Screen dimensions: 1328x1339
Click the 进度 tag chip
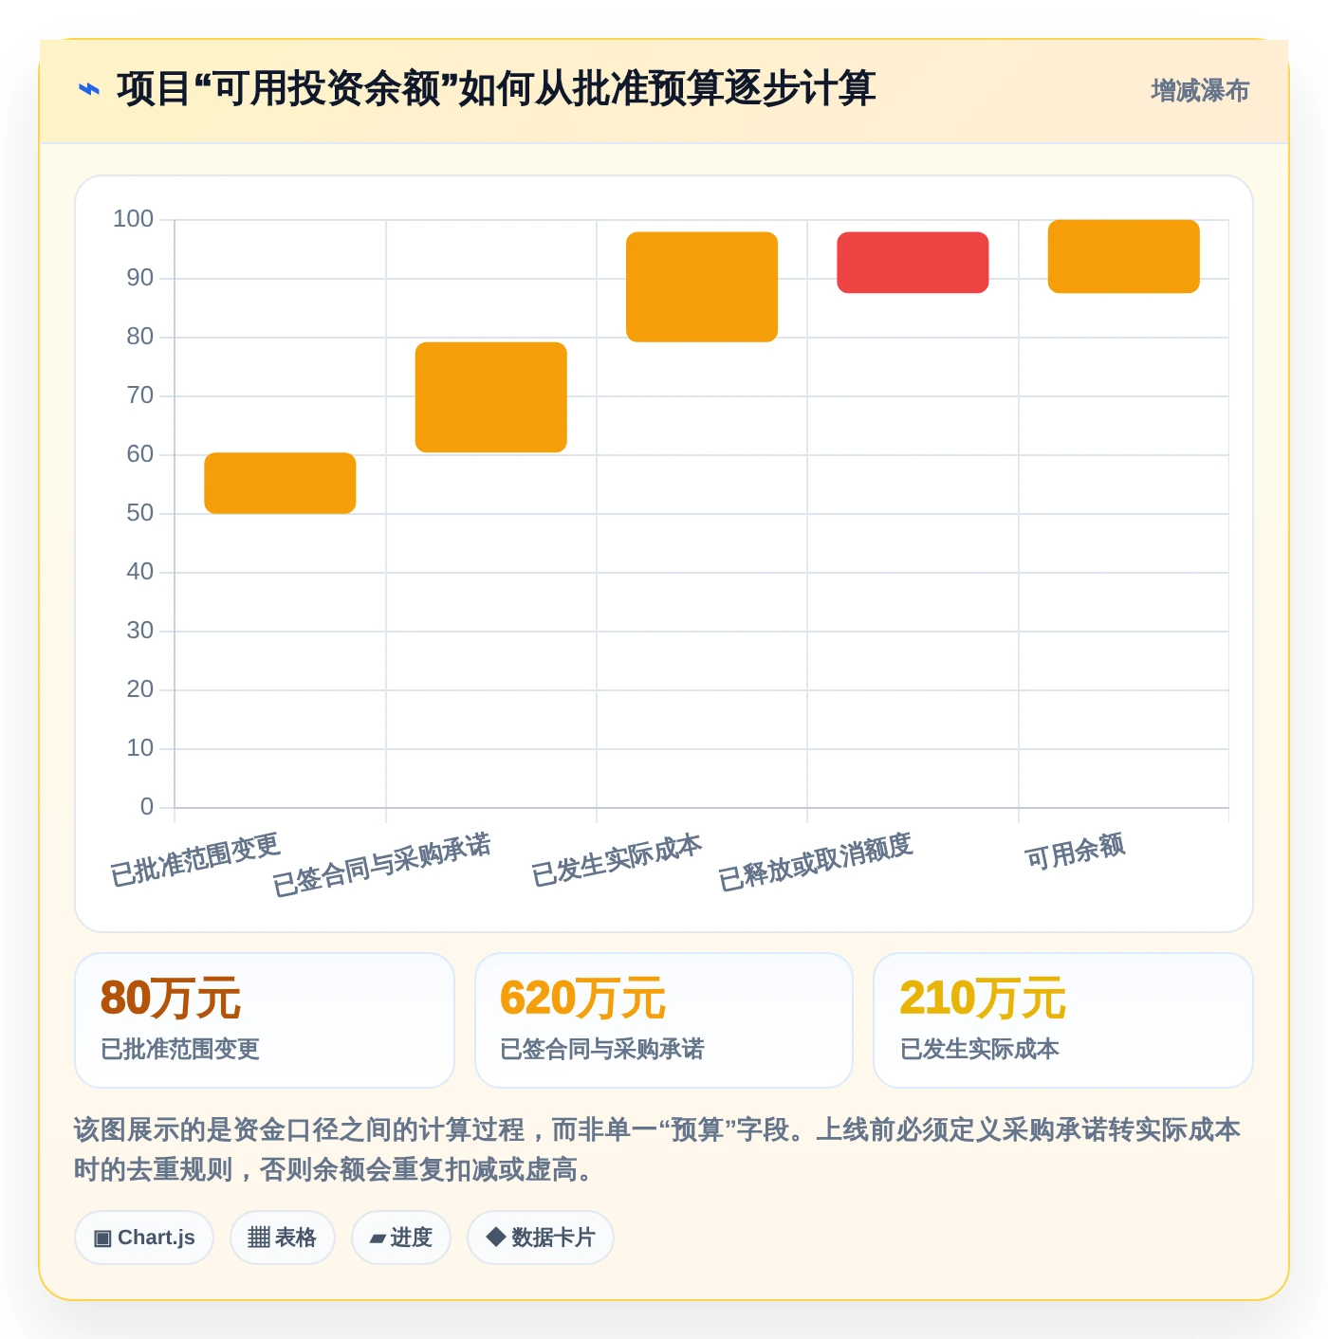[401, 1238]
